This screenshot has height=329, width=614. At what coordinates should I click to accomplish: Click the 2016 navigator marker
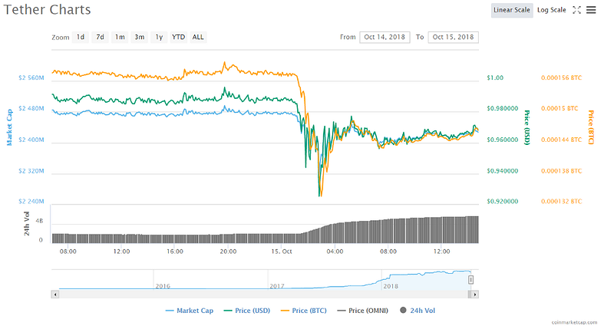(x=163, y=286)
